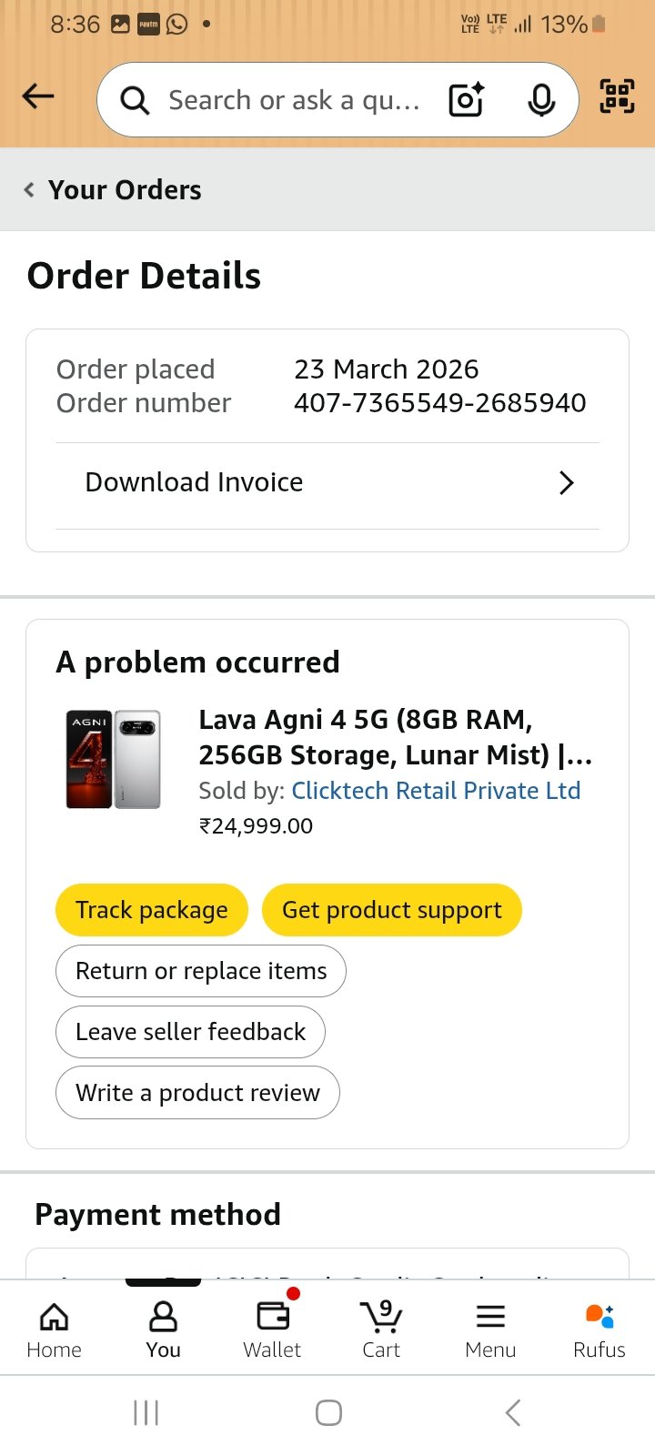Tap the Lava Agni 4 product thumbnail
The width and height of the screenshot is (655, 1456).
click(x=114, y=760)
